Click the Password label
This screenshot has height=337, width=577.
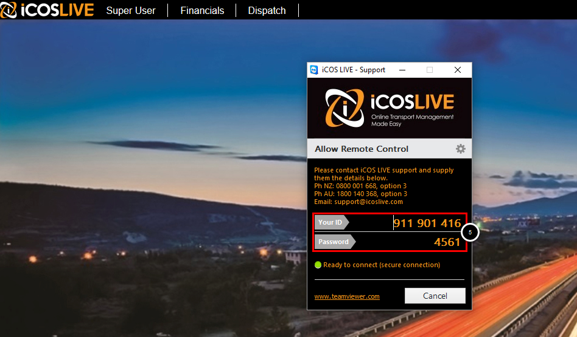click(x=335, y=242)
